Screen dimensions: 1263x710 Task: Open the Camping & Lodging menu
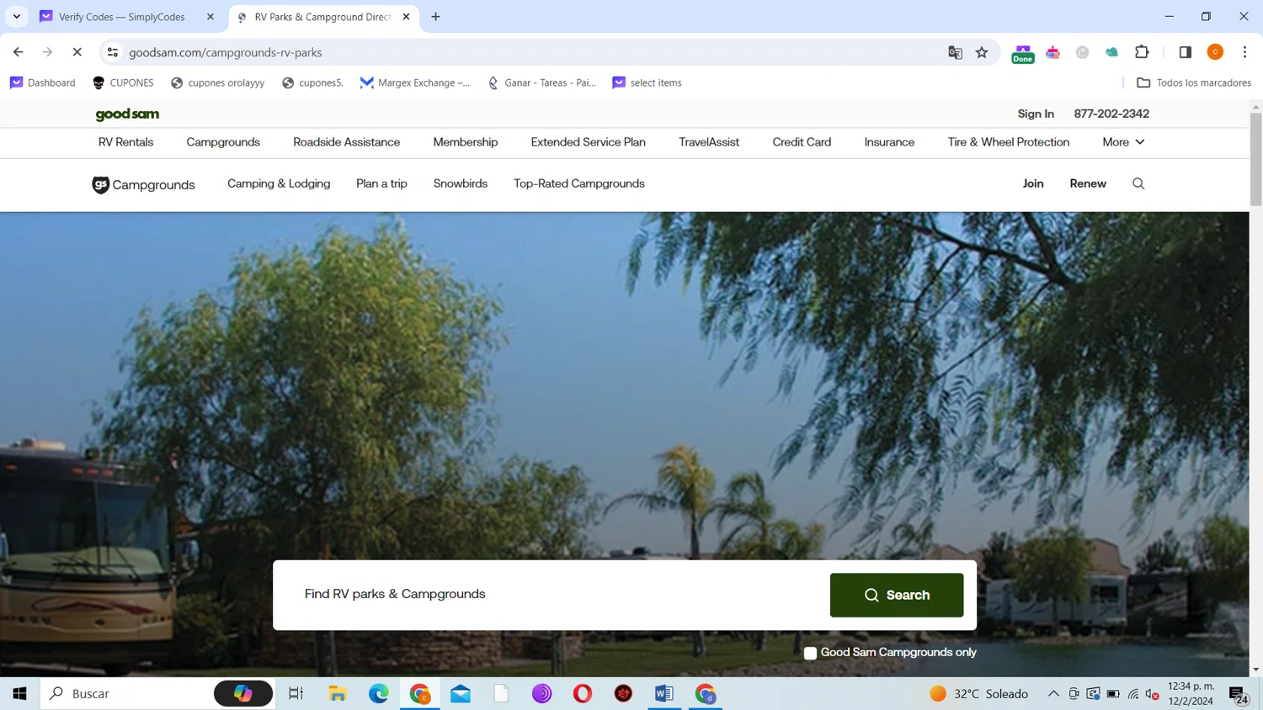279,183
